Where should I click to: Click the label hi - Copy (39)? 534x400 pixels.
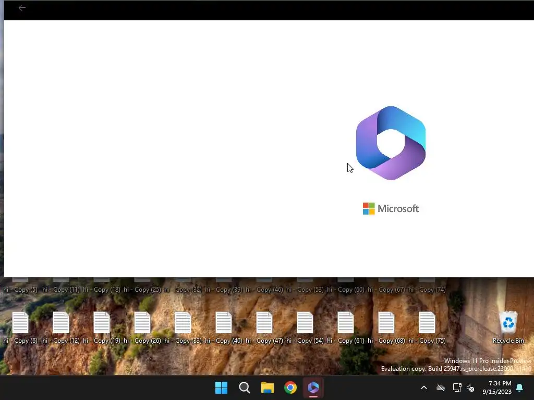point(224,290)
